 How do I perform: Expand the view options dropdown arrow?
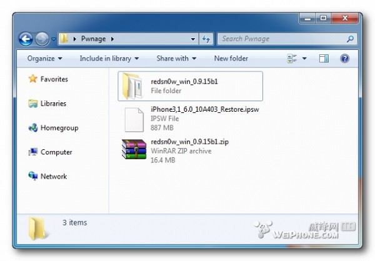[x=304, y=59]
